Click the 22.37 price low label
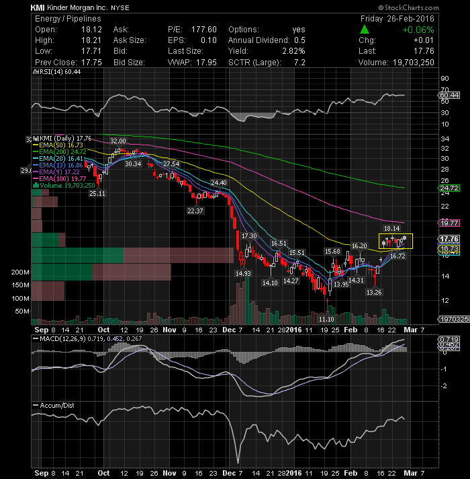470x479 pixels. pyautogui.click(x=195, y=211)
